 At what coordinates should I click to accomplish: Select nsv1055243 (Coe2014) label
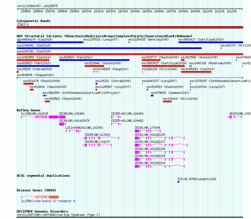coord(198,69)
